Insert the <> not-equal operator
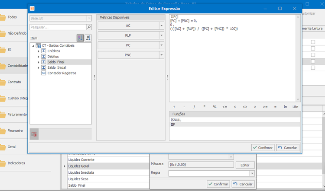This screenshot has width=325, height=191. (245, 107)
